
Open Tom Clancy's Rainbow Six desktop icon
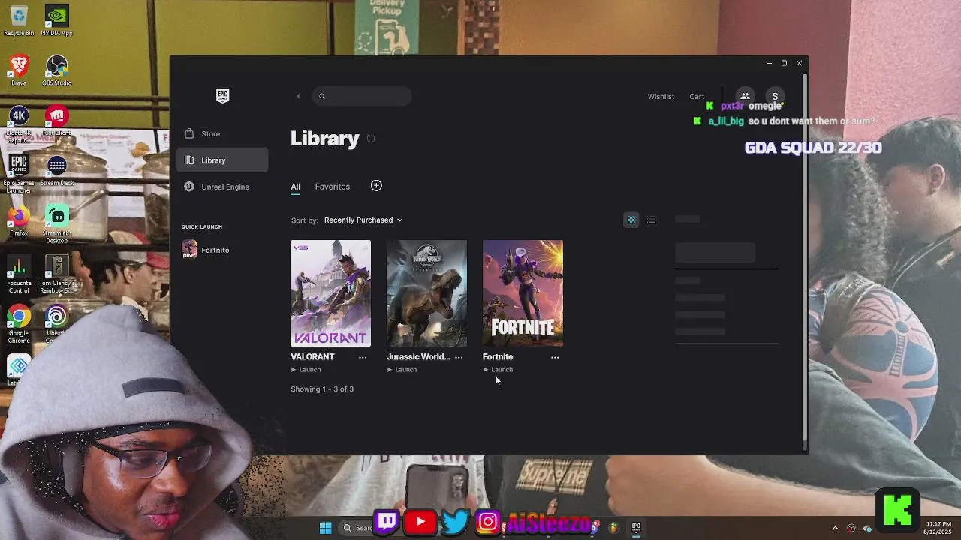click(x=57, y=274)
